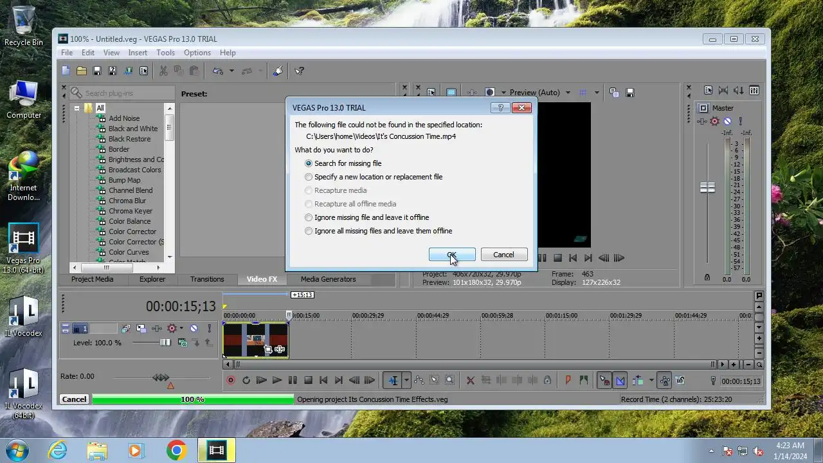Click the New project icon in toolbar

66,71
